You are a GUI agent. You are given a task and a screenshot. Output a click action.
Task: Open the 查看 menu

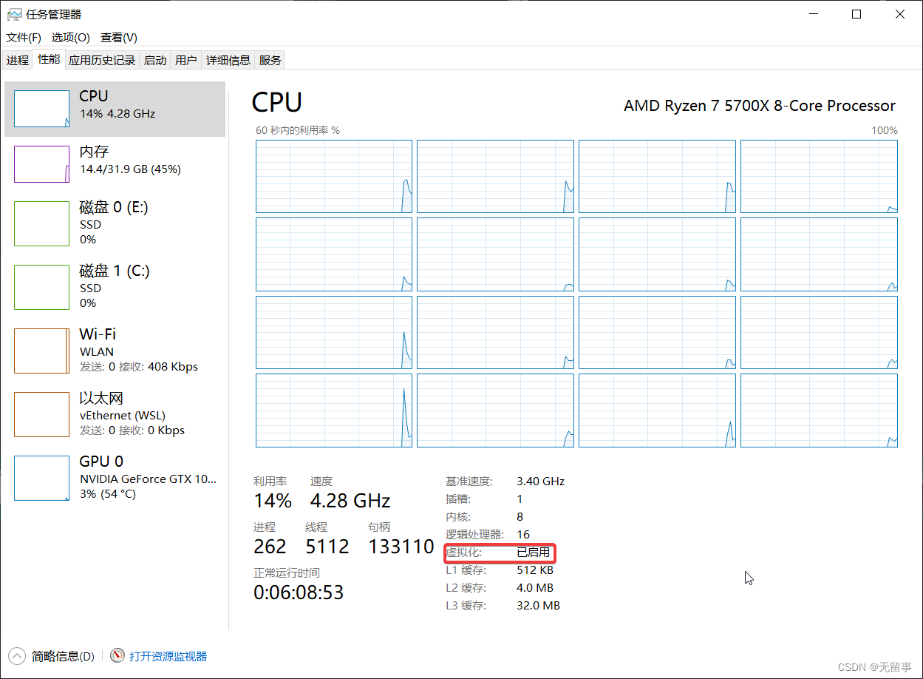point(117,37)
